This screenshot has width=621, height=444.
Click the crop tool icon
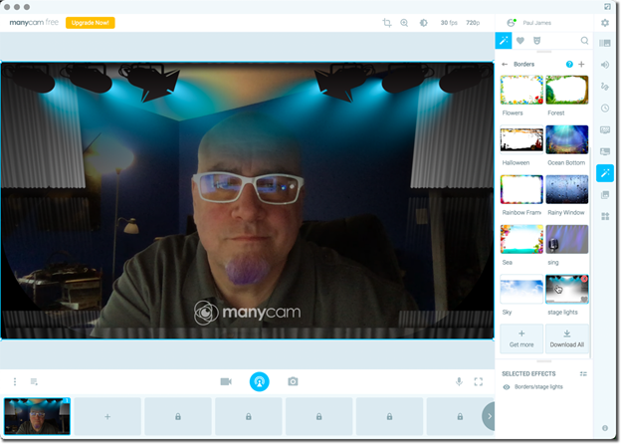coord(387,22)
